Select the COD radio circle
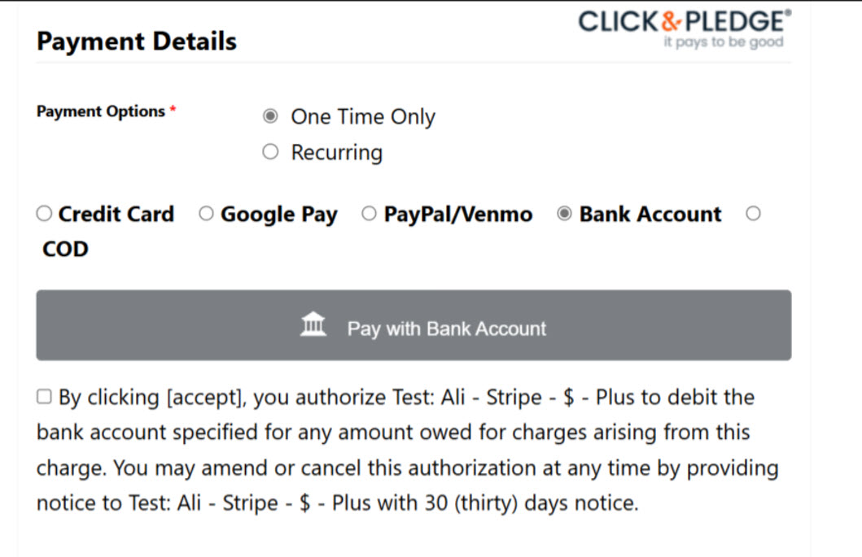Image resolution: width=862 pixels, height=557 pixels. 753,214
